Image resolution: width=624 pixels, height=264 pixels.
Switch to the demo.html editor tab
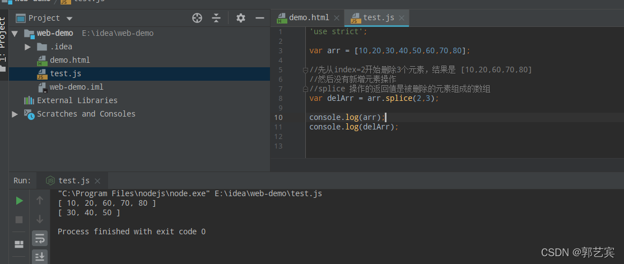[309, 18]
